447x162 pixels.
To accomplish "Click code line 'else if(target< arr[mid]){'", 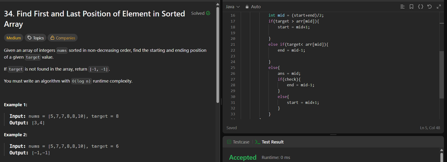I will [x=298, y=44].
